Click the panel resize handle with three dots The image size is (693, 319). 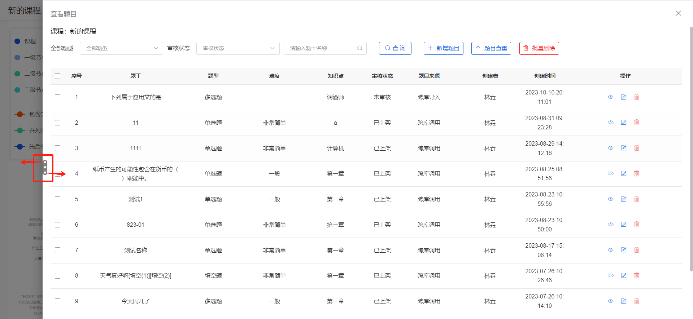click(x=45, y=168)
